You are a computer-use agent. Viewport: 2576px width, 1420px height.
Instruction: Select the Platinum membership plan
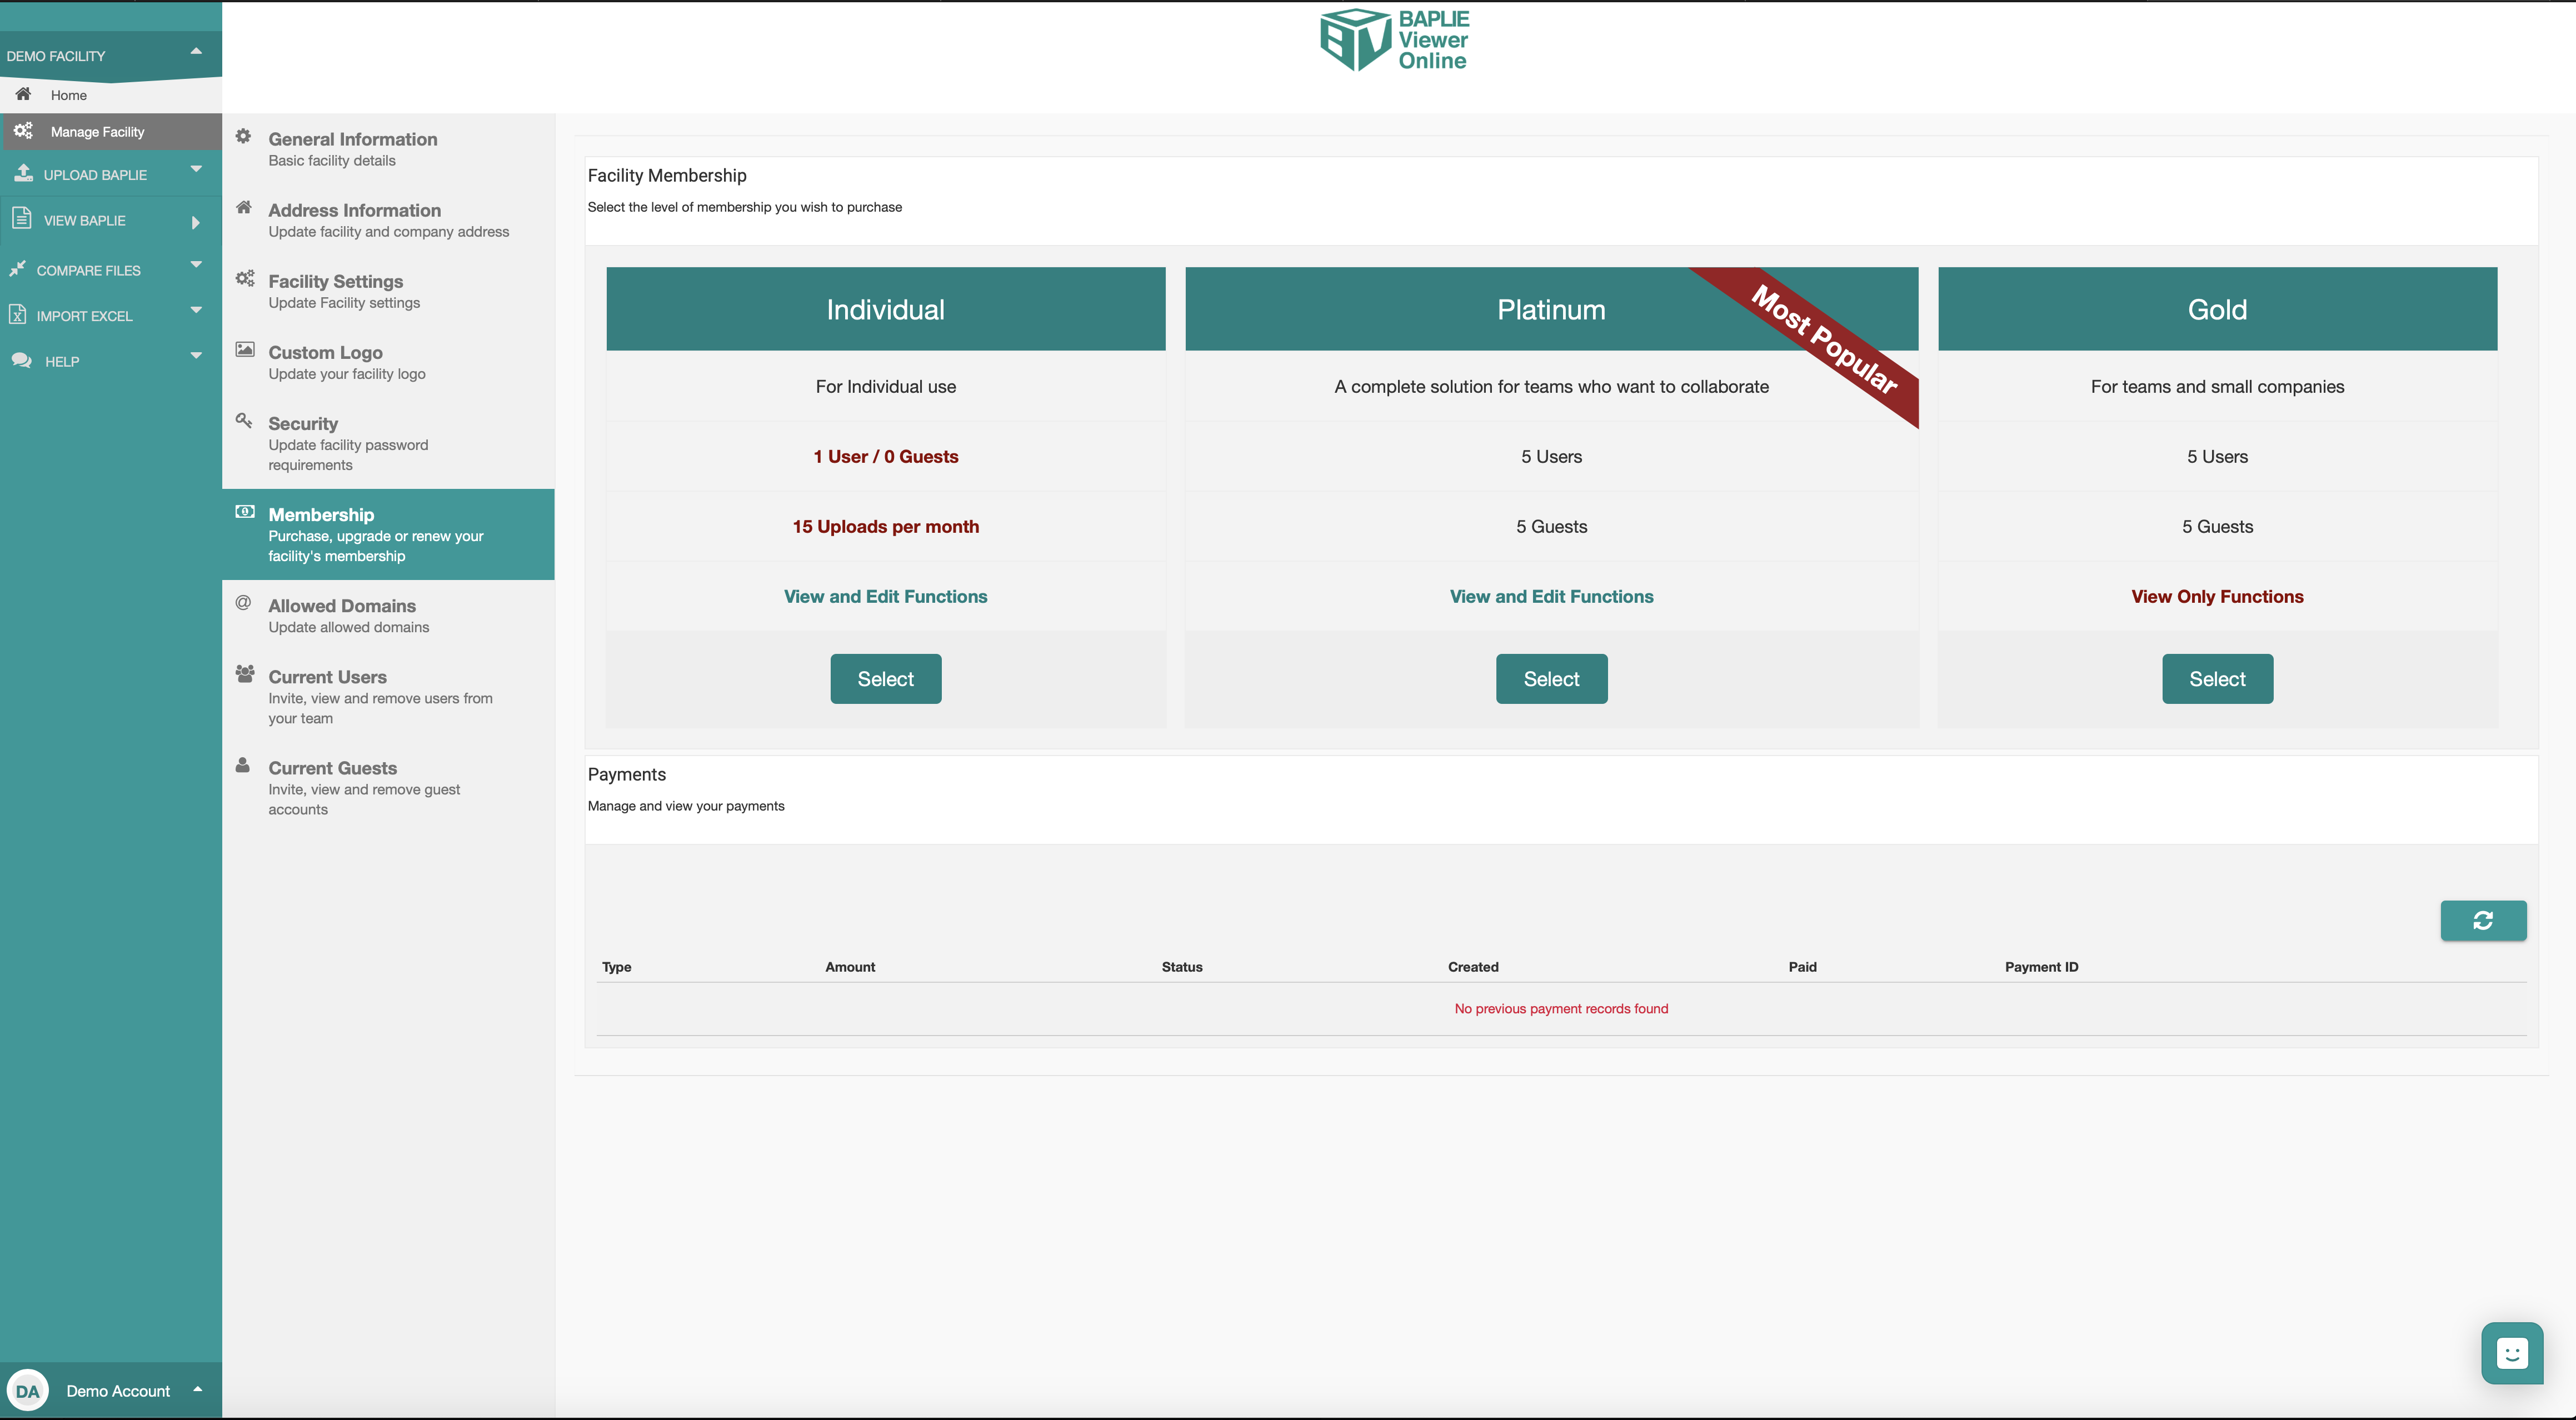pos(1551,679)
